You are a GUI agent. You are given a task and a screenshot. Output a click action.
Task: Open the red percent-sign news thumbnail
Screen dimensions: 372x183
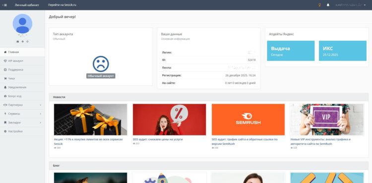170,120
